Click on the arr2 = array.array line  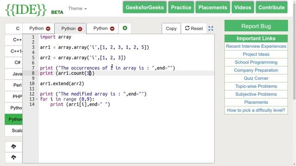click(x=83, y=58)
